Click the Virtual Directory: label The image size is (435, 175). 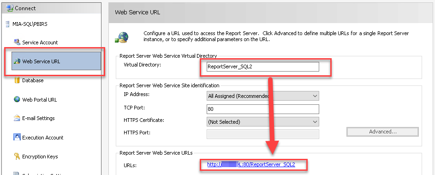[143, 65]
